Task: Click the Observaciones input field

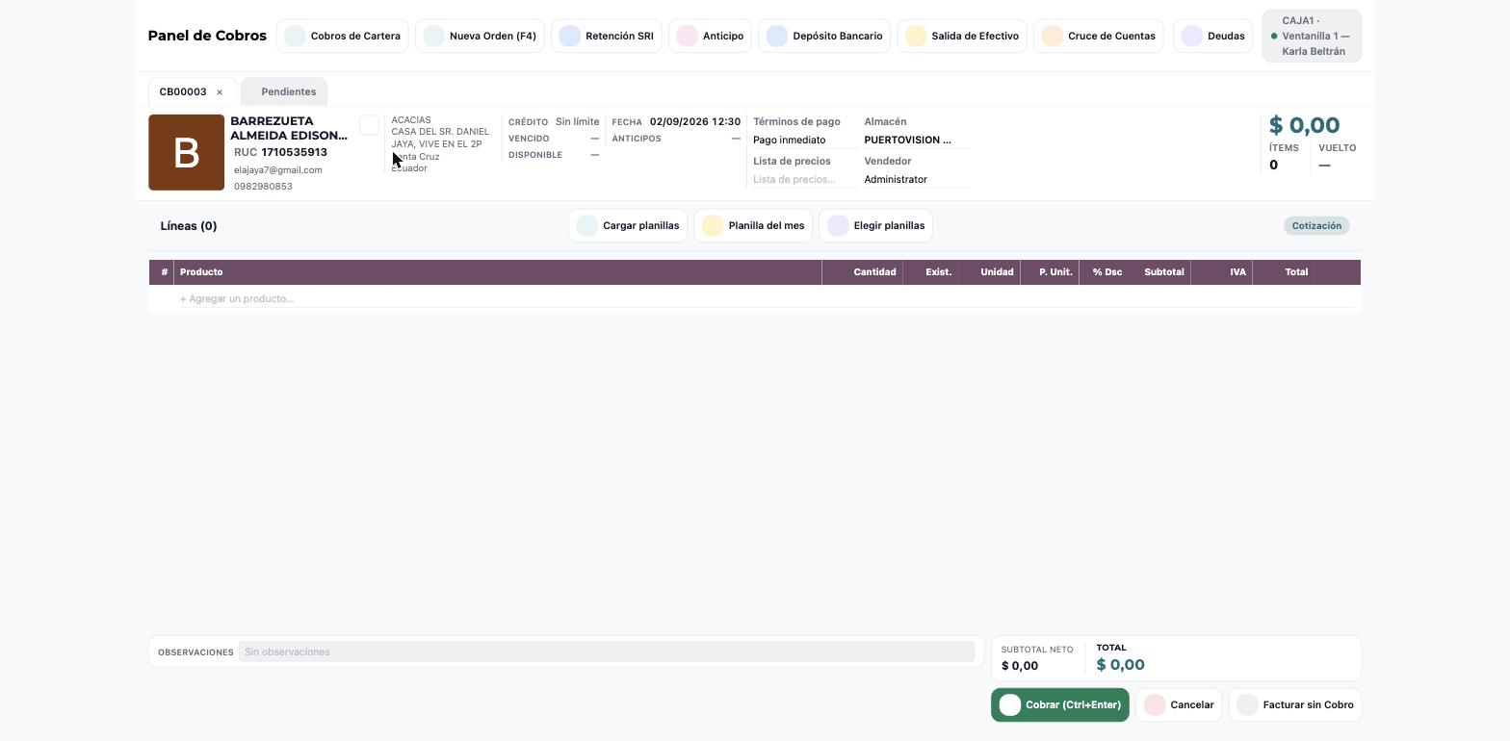Action: pos(607,652)
